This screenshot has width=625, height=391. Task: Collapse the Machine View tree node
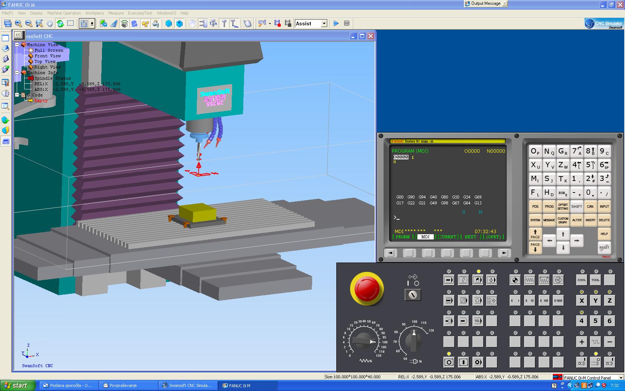(17, 44)
